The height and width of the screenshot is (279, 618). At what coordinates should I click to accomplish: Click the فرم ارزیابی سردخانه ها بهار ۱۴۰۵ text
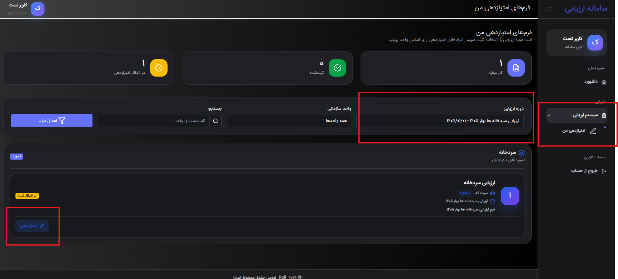click(x=470, y=209)
